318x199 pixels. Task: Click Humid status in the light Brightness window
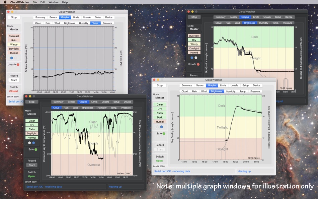pyautogui.click(x=160, y=122)
